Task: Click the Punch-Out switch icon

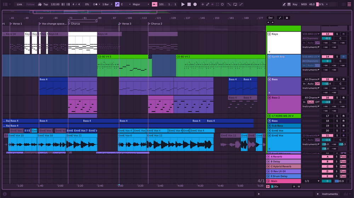Action: click(241, 4)
